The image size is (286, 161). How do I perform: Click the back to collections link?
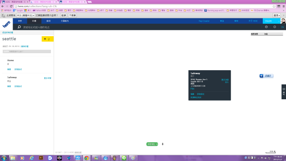[8, 33]
